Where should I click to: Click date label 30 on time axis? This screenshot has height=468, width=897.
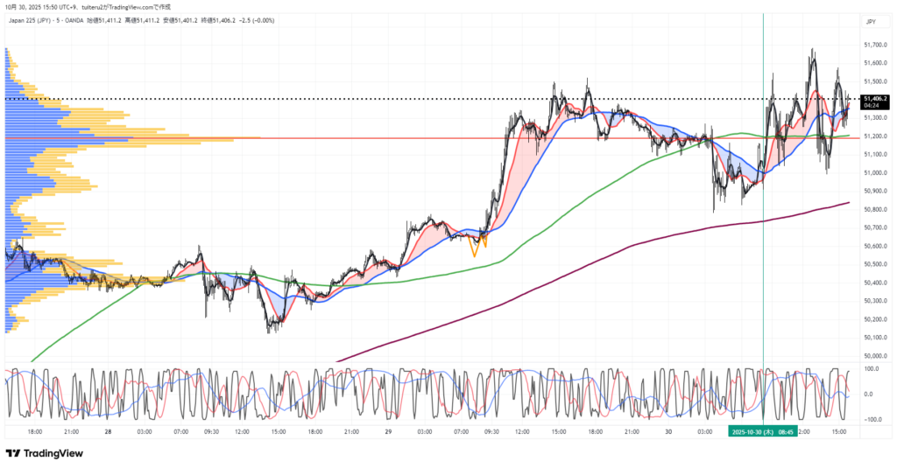[667, 431]
